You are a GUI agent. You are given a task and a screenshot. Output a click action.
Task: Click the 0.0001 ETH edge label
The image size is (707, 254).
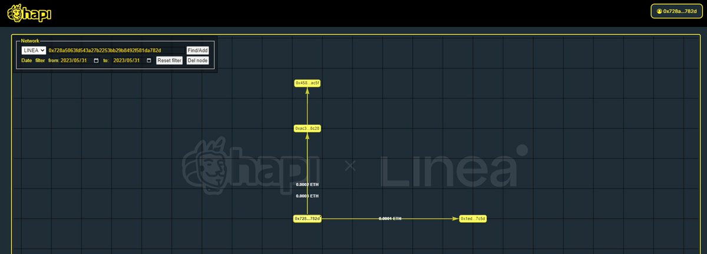click(390, 219)
